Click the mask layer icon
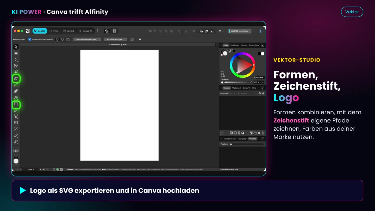This screenshot has height=211, width=375. [x=235, y=133]
